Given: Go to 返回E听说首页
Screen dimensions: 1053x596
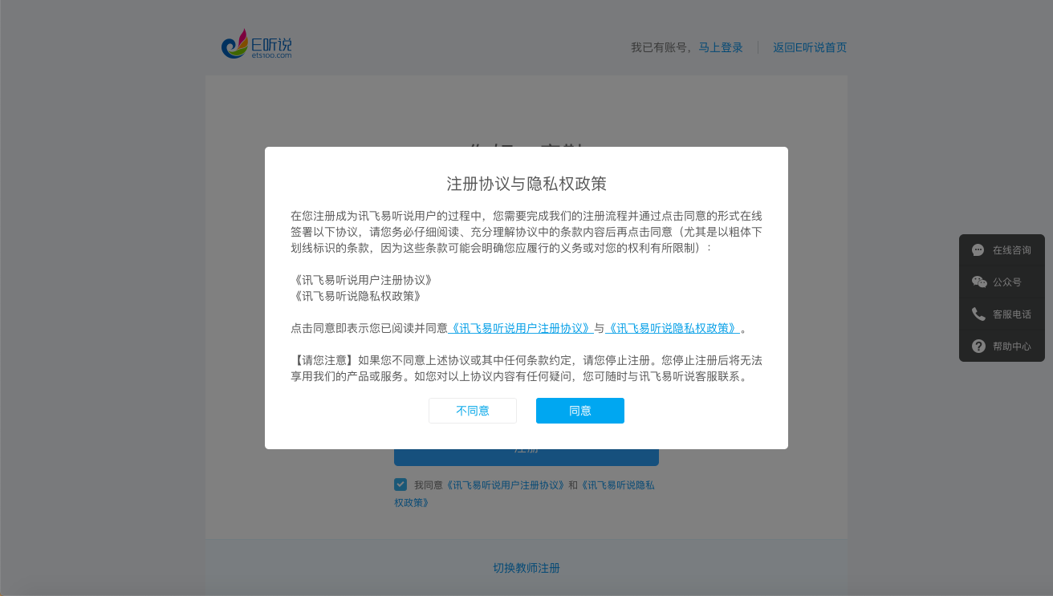Looking at the screenshot, I should click(810, 47).
